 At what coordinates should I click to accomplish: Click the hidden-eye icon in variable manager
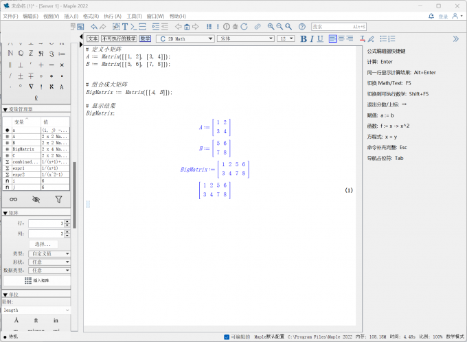point(36,200)
